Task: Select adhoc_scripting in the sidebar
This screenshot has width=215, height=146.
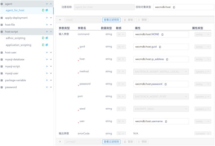Action: coord(16,38)
